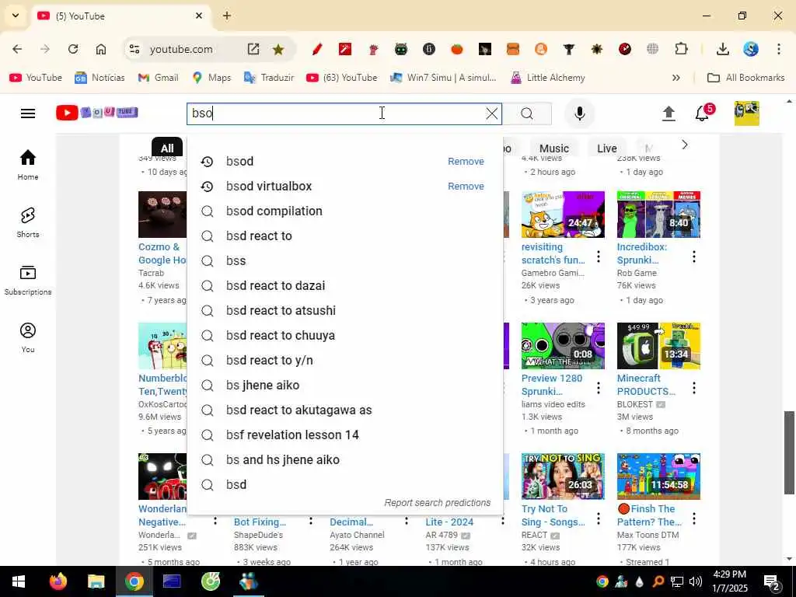
Task: Click the page vertical scrollbar thumb
Action: pyautogui.click(x=789, y=452)
